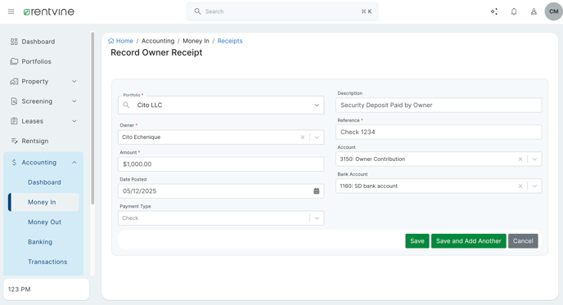
Task: Click the Rentsign signature icon
Action: 14,141
